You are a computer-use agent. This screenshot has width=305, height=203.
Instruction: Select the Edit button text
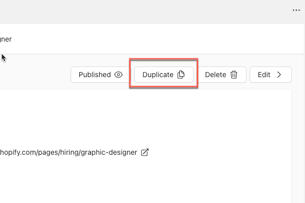[264, 75]
